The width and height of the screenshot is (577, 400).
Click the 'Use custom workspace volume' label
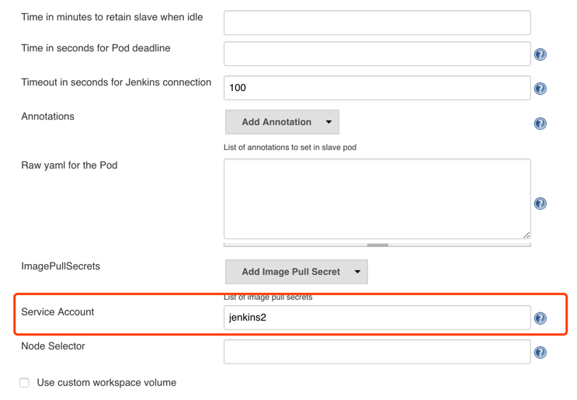(x=106, y=383)
